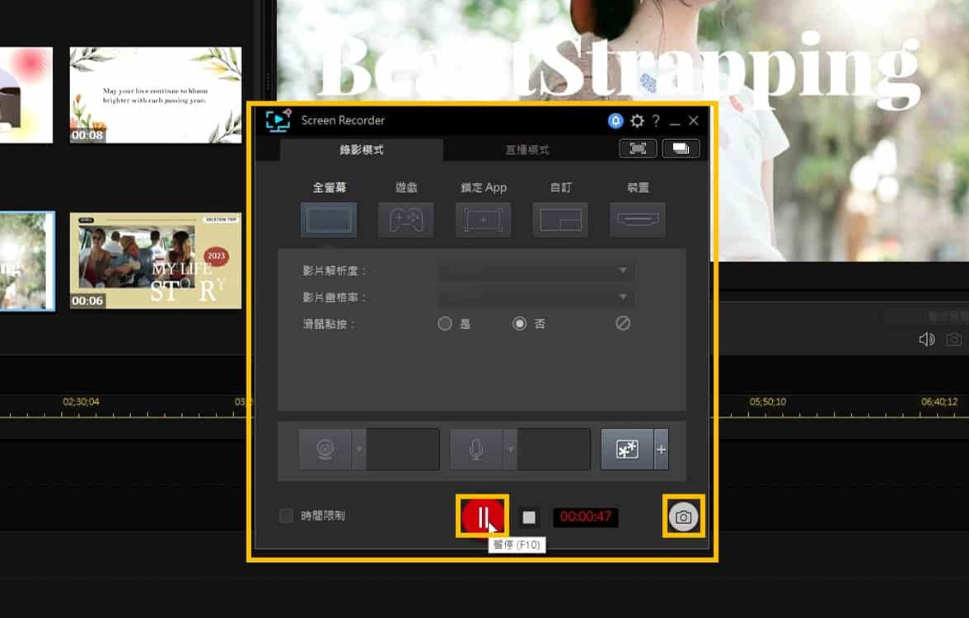
Task: Select the 裝置 device capture mode icon
Action: (637, 220)
